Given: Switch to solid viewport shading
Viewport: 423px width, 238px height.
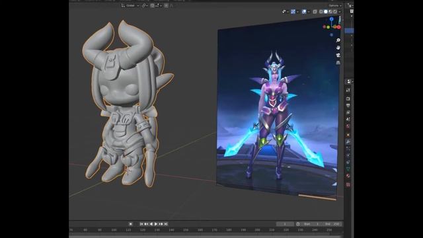Looking at the screenshot, I should (326, 12).
